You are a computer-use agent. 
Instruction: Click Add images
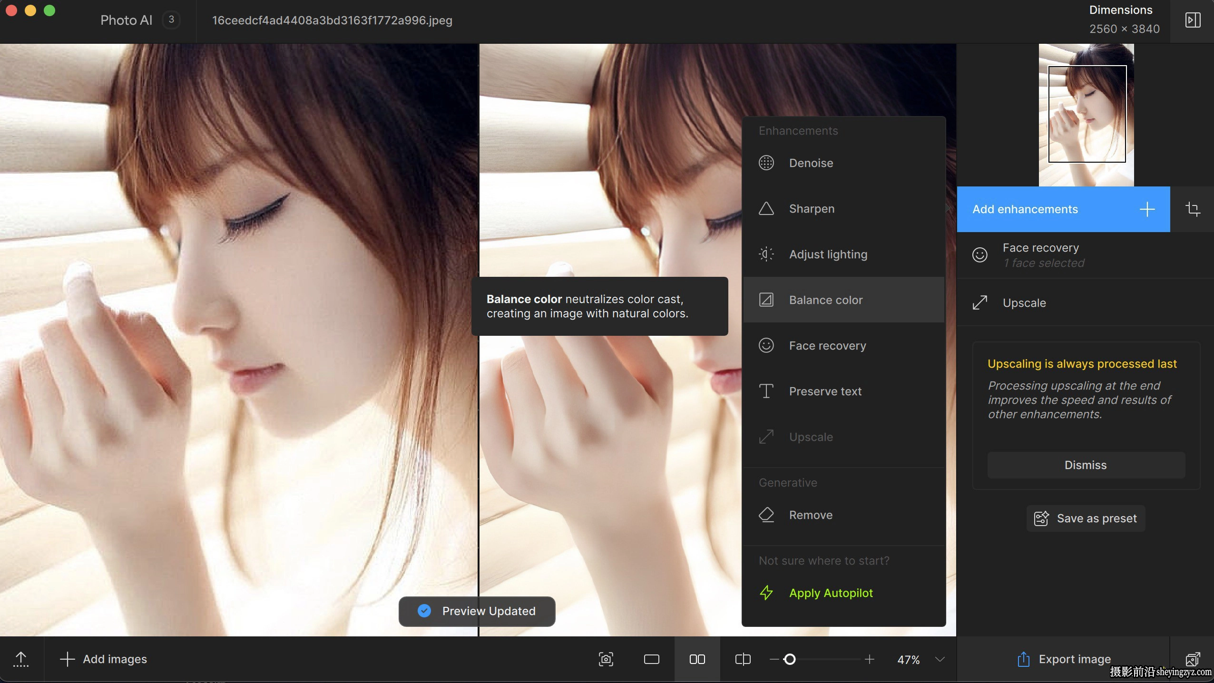(x=103, y=659)
